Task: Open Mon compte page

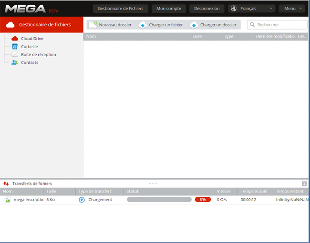Action: [169, 9]
